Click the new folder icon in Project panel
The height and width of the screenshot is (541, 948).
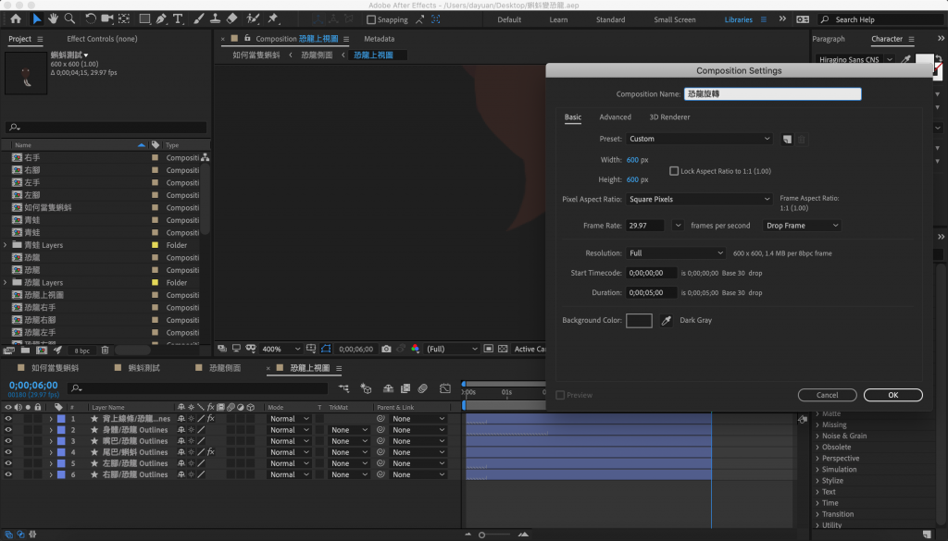pos(25,350)
